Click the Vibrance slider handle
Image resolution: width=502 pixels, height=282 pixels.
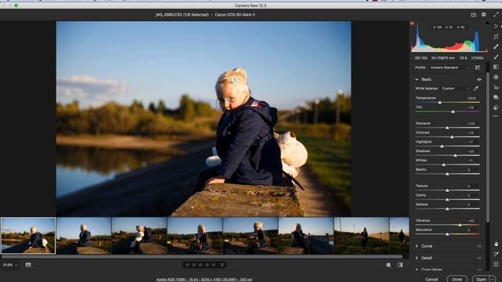pyautogui.click(x=460, y=225)
